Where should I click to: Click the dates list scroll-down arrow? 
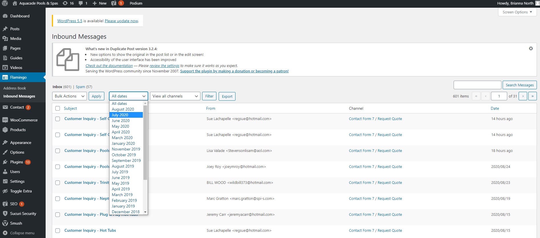point(145,212)
